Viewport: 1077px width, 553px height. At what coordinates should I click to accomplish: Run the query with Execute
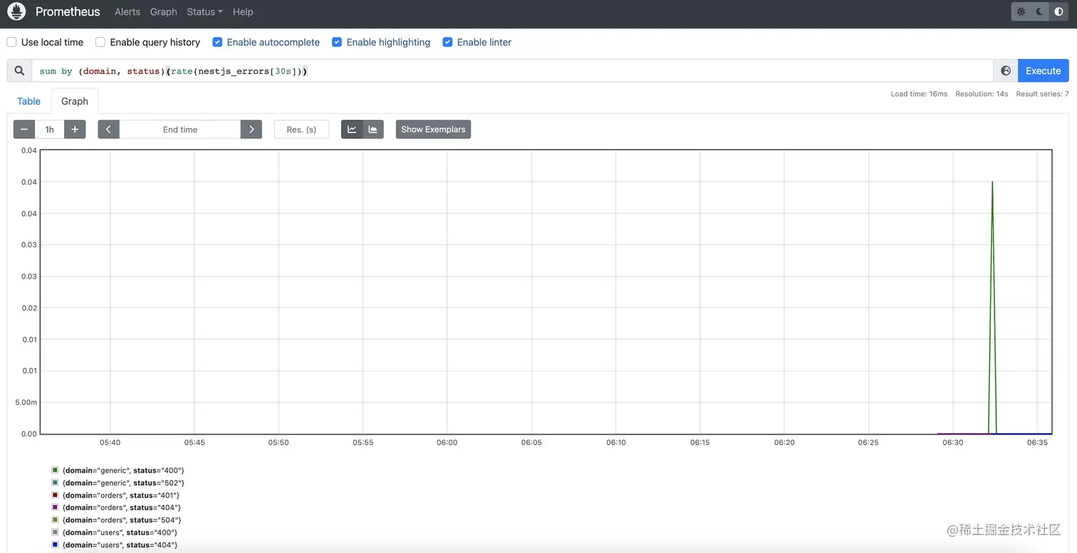point(1044,71)
